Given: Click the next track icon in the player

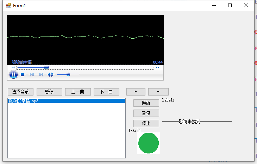Looking at the screenshot, I should (x=41, y=75).
